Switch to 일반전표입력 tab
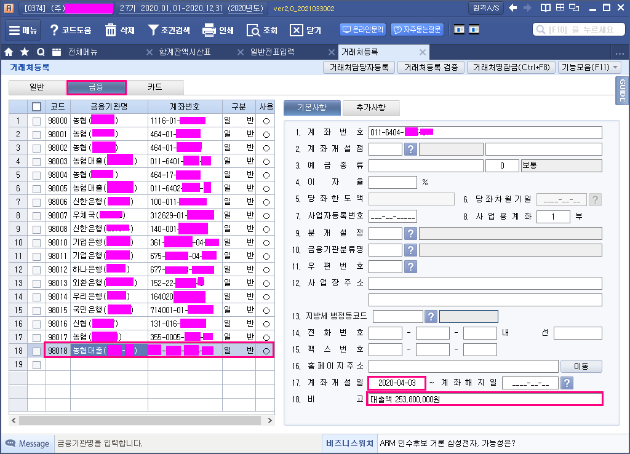This screenshot has width=630, height=454. tap(273, 52)
